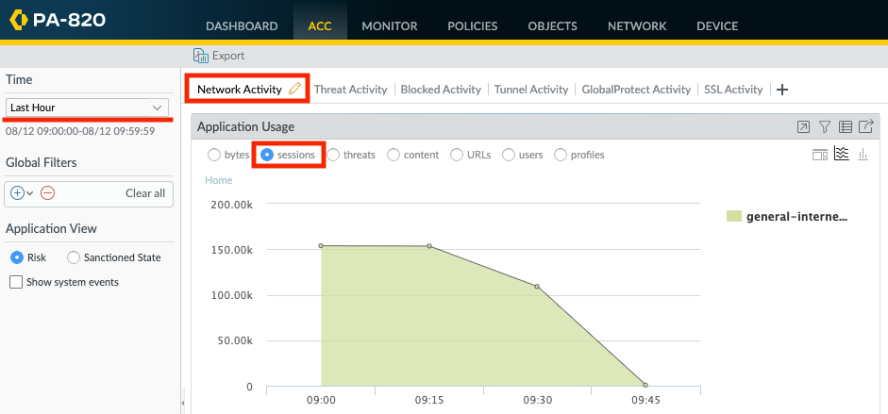This screenshot has width=888, height=414.
Task: Maximize the Application Usage widget
Action: pos(803,126)
